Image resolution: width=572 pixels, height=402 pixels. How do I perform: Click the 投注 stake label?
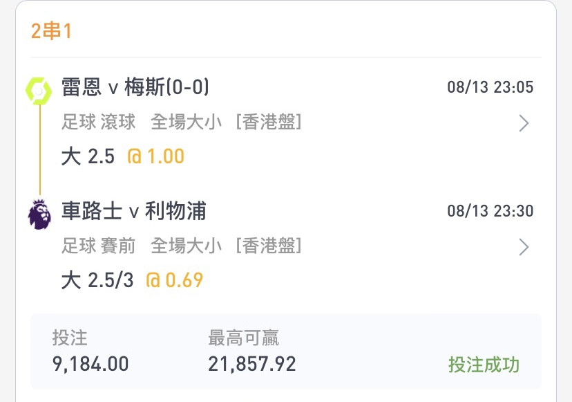pyautogui.click(x=70, y=338)
